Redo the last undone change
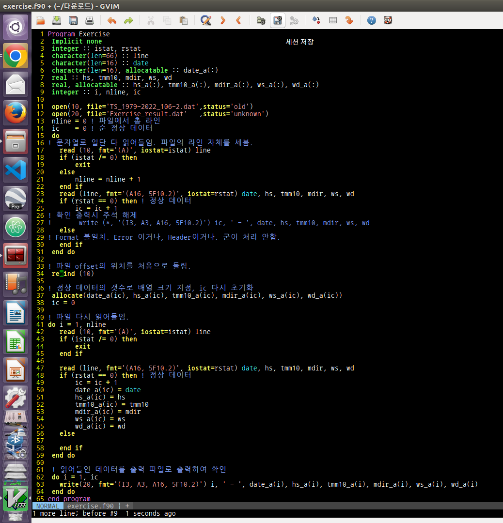Image resolution: width=503 pixels, height=523 pixels. point(128,20)
